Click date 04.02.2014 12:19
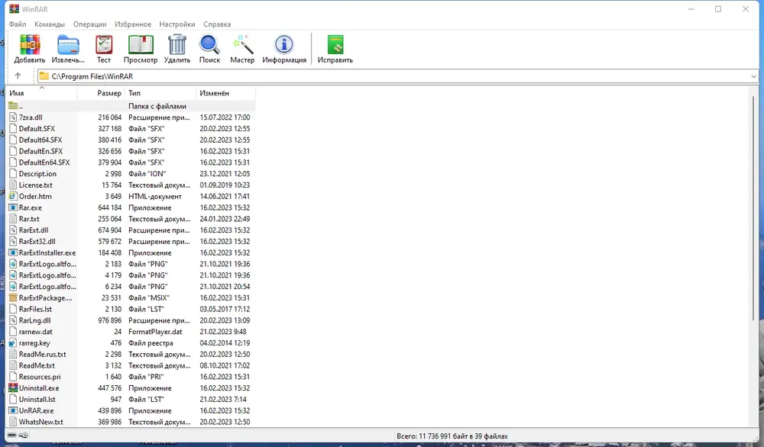 225,343
